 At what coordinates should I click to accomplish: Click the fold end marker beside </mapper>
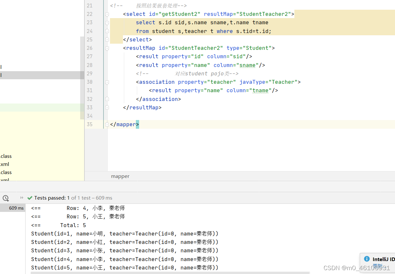[x=107, y=124]
